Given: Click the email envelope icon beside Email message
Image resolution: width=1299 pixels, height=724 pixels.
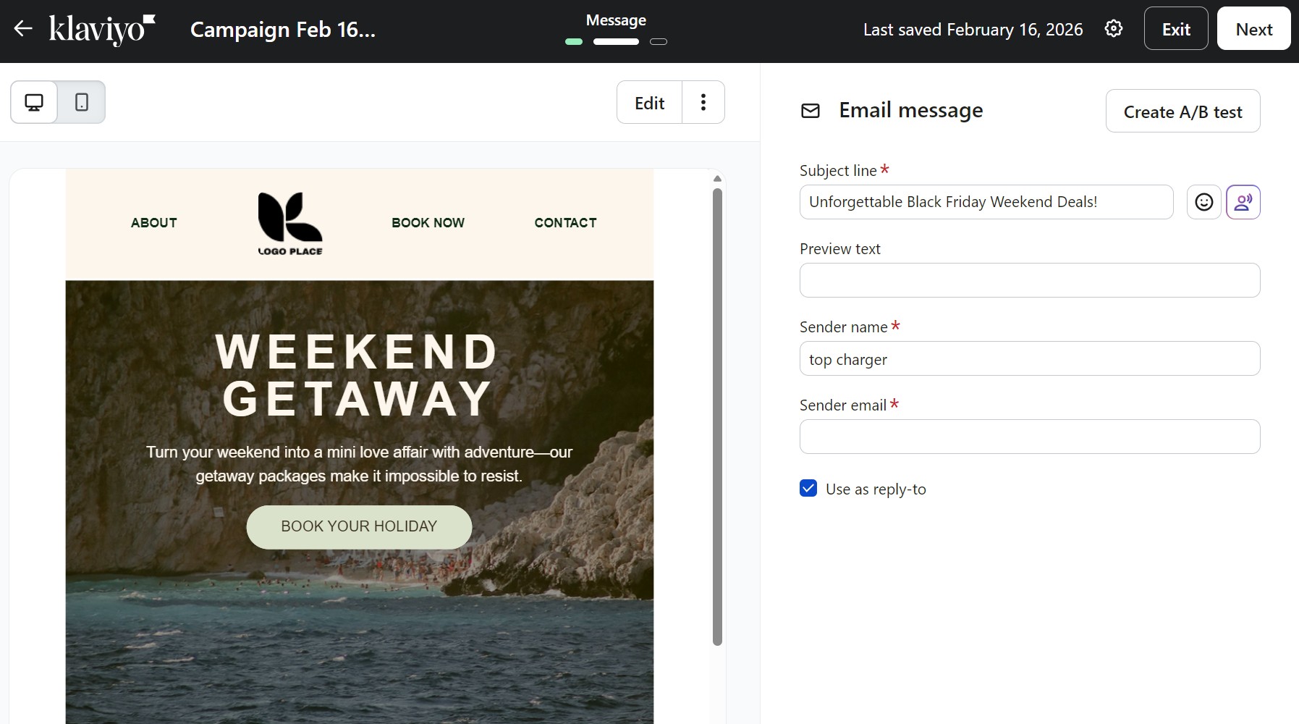Looking at the screenshot, I should (x=810, y=111).
